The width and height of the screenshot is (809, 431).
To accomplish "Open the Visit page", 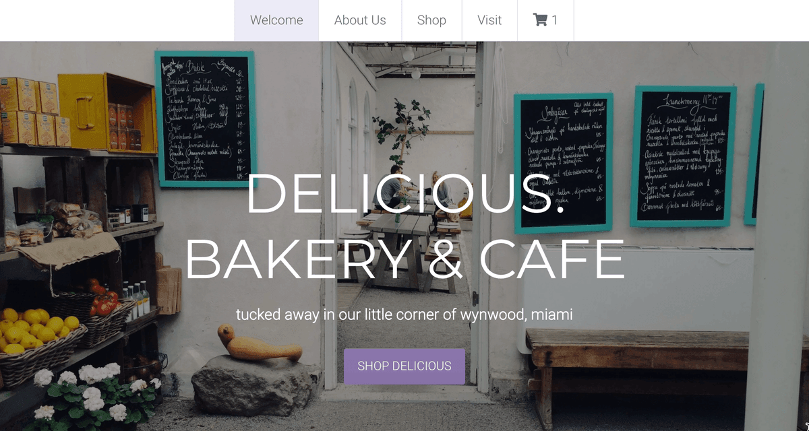I will click(x=489, y=20).
